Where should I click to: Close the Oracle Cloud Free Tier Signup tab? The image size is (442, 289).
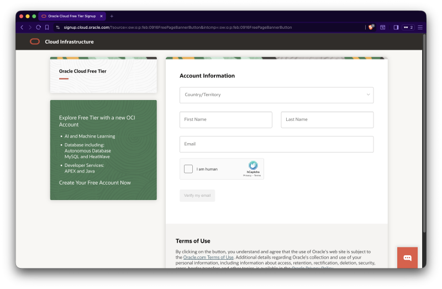click(x=101, y=17)
